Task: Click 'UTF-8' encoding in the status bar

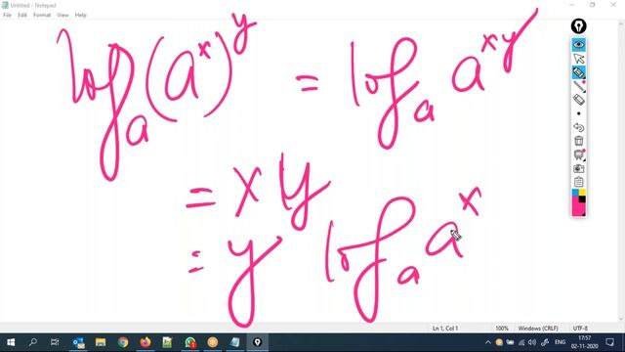Action: [580, 329]
